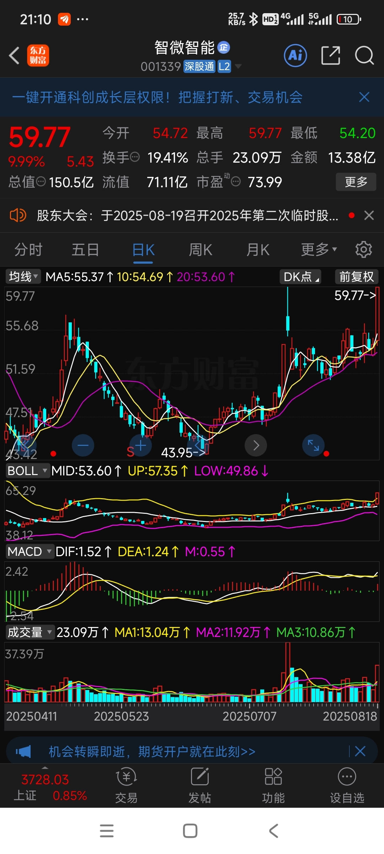The height and width of the screenshot is (854, 384).
Task: Open chart settings gear icon
Action: click(x=364, y=249)
